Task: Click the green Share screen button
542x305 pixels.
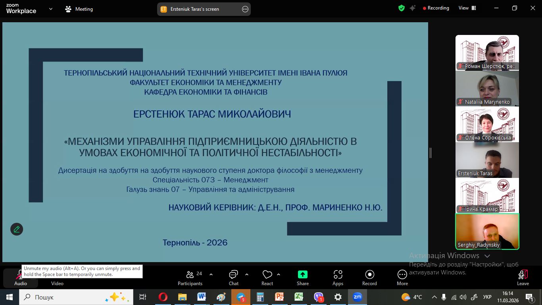Action: (x=302, y=277)
